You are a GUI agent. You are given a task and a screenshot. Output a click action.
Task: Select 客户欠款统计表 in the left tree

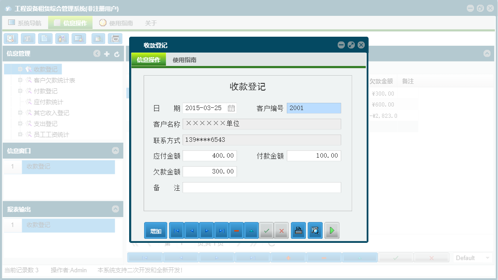pyautogui.click(x=55, y=80)
